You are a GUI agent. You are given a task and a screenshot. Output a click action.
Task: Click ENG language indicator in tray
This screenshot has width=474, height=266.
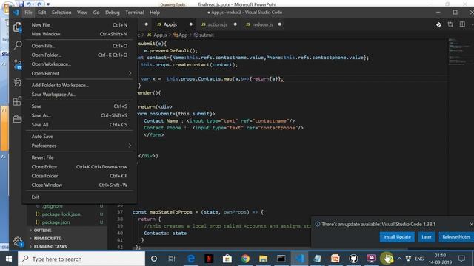click(x=419, y=259)
